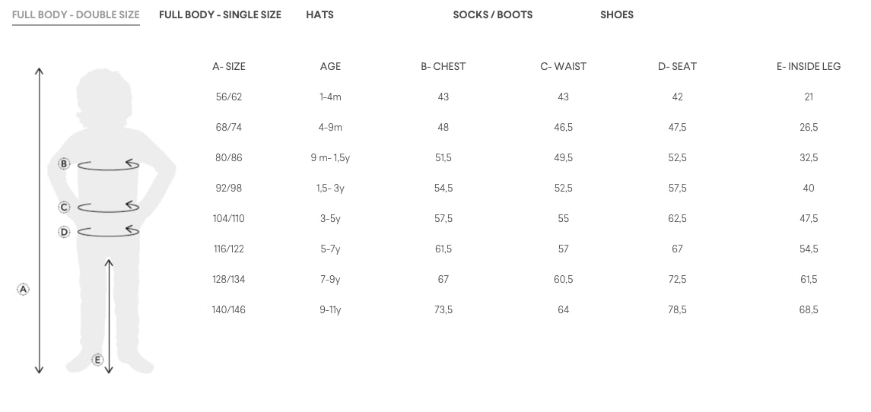Click the circled B chest marker
The height and width of the screenshot is (412, 871).
(x=65, y=163)
